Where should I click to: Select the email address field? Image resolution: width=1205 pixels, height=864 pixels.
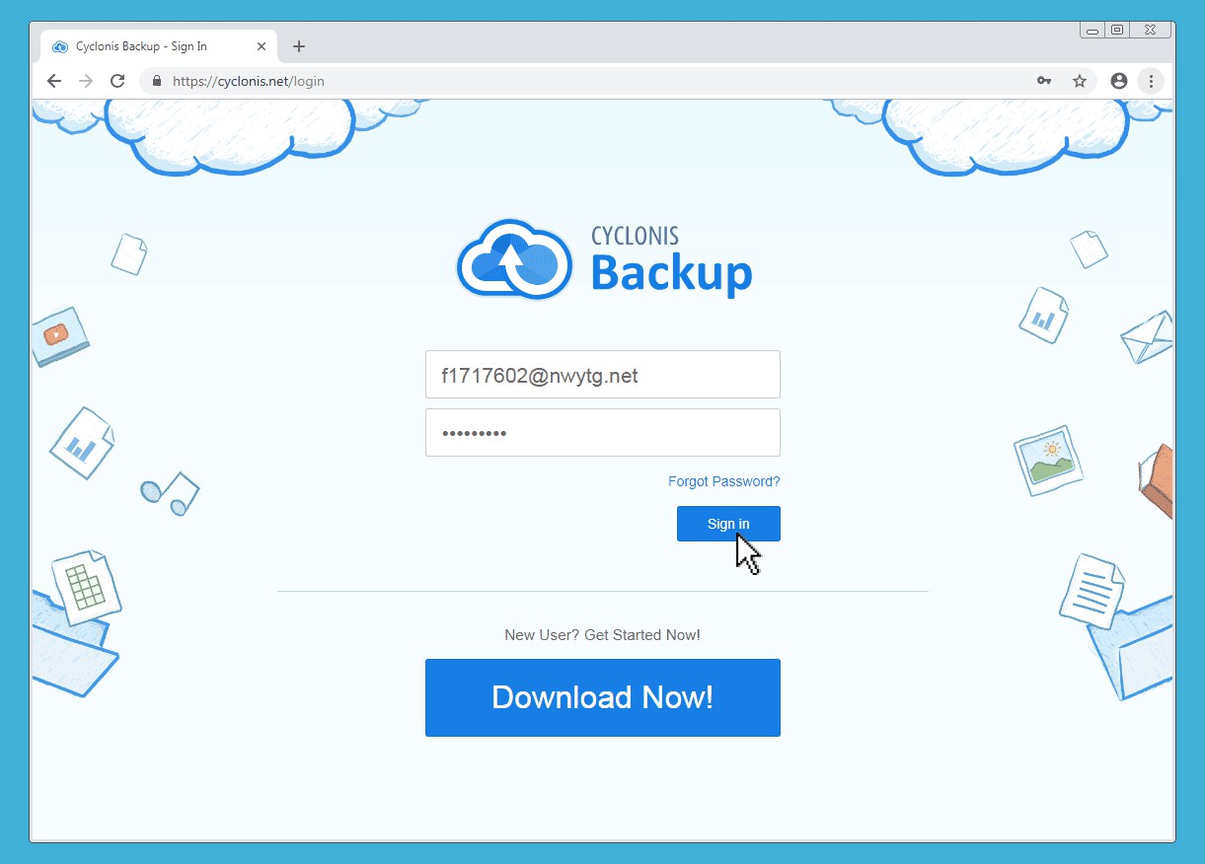coord(602,375)
